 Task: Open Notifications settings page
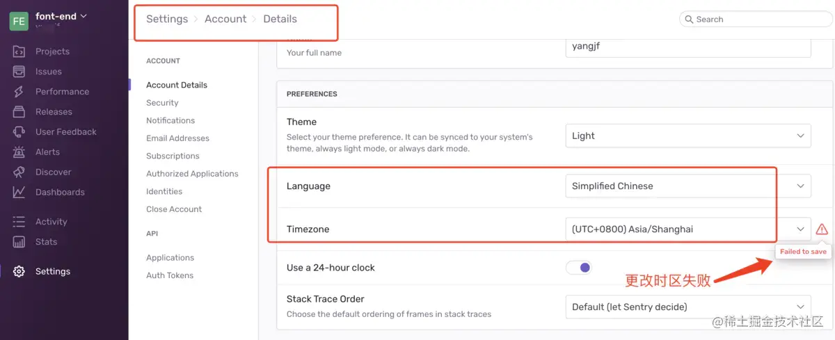click(170, 120)
